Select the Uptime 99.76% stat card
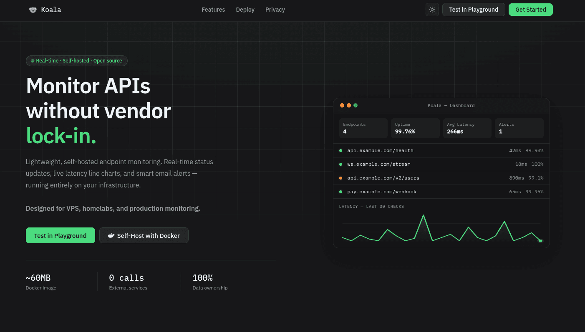Viewport: 585px width, 332px height. (415, 128)
